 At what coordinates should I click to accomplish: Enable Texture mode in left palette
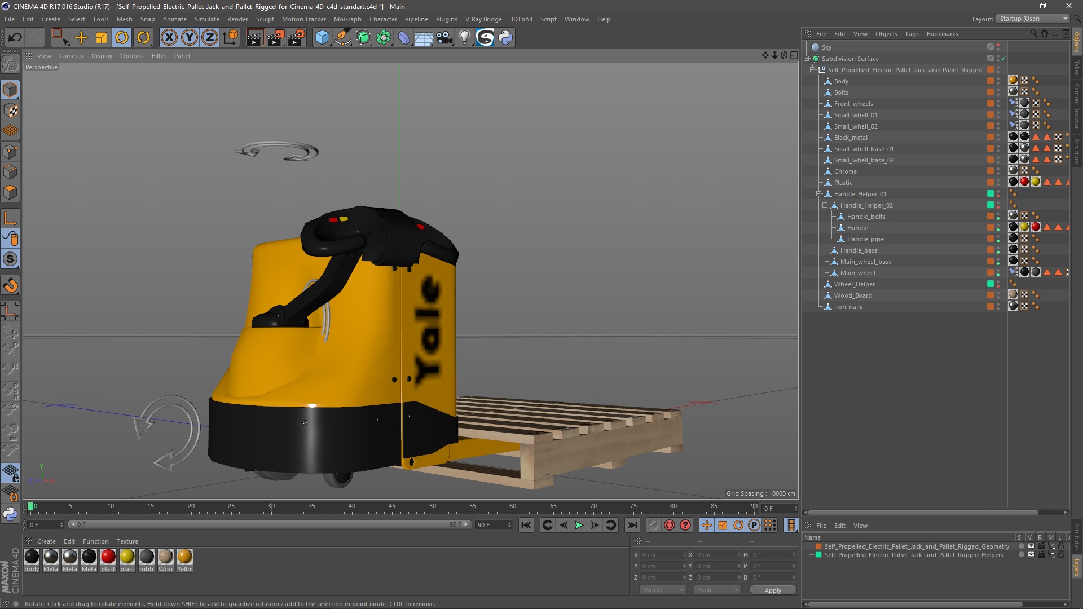(10, 111)
